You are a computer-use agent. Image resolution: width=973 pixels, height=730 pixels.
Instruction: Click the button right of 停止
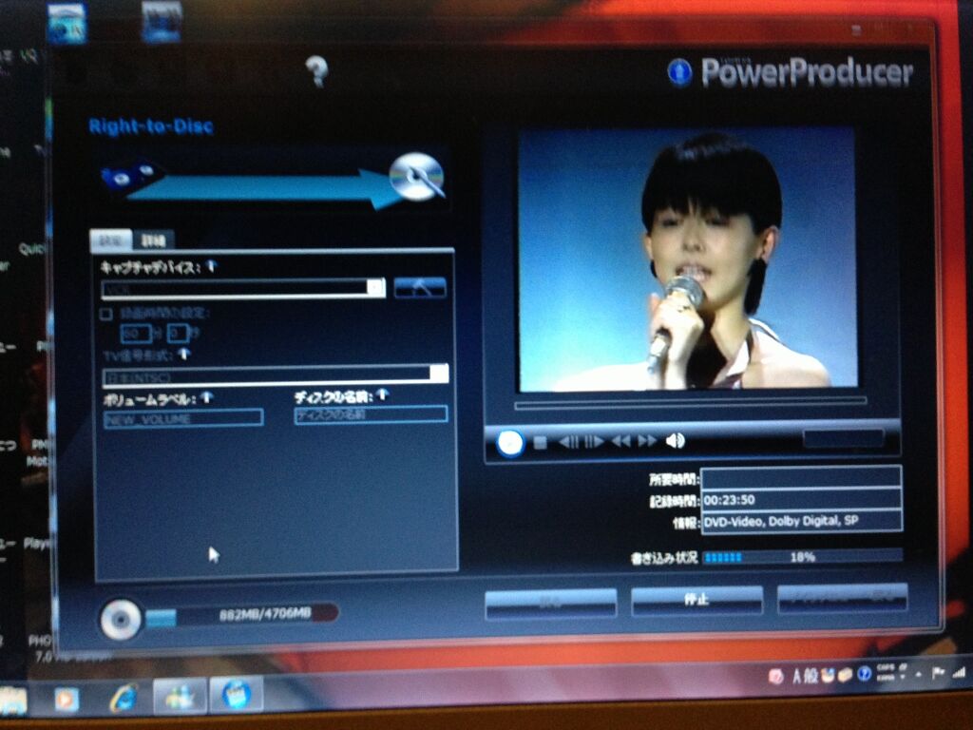[x=843, y=597]
